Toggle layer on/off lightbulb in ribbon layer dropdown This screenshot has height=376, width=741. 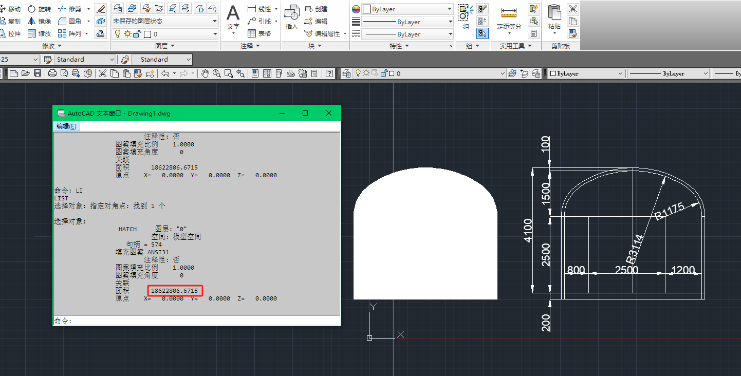point(117,34)
